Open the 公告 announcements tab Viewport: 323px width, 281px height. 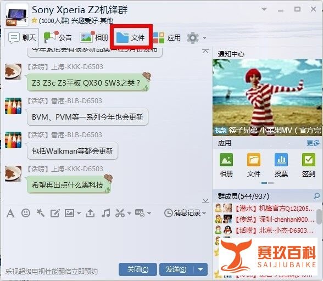[x=58, y=37]
